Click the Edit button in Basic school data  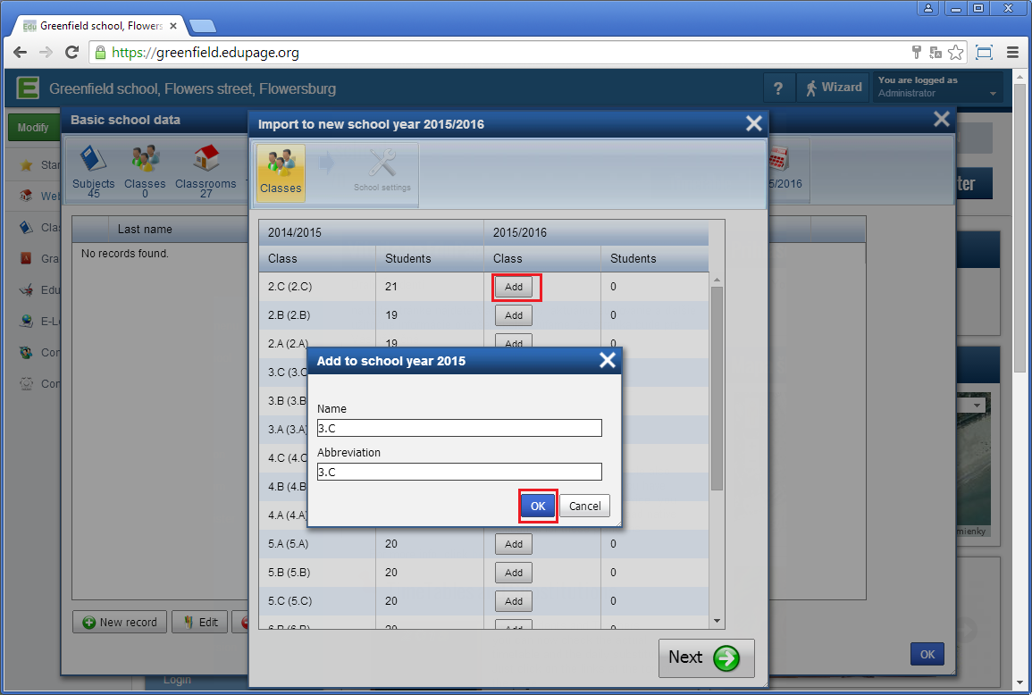point(200,622)
